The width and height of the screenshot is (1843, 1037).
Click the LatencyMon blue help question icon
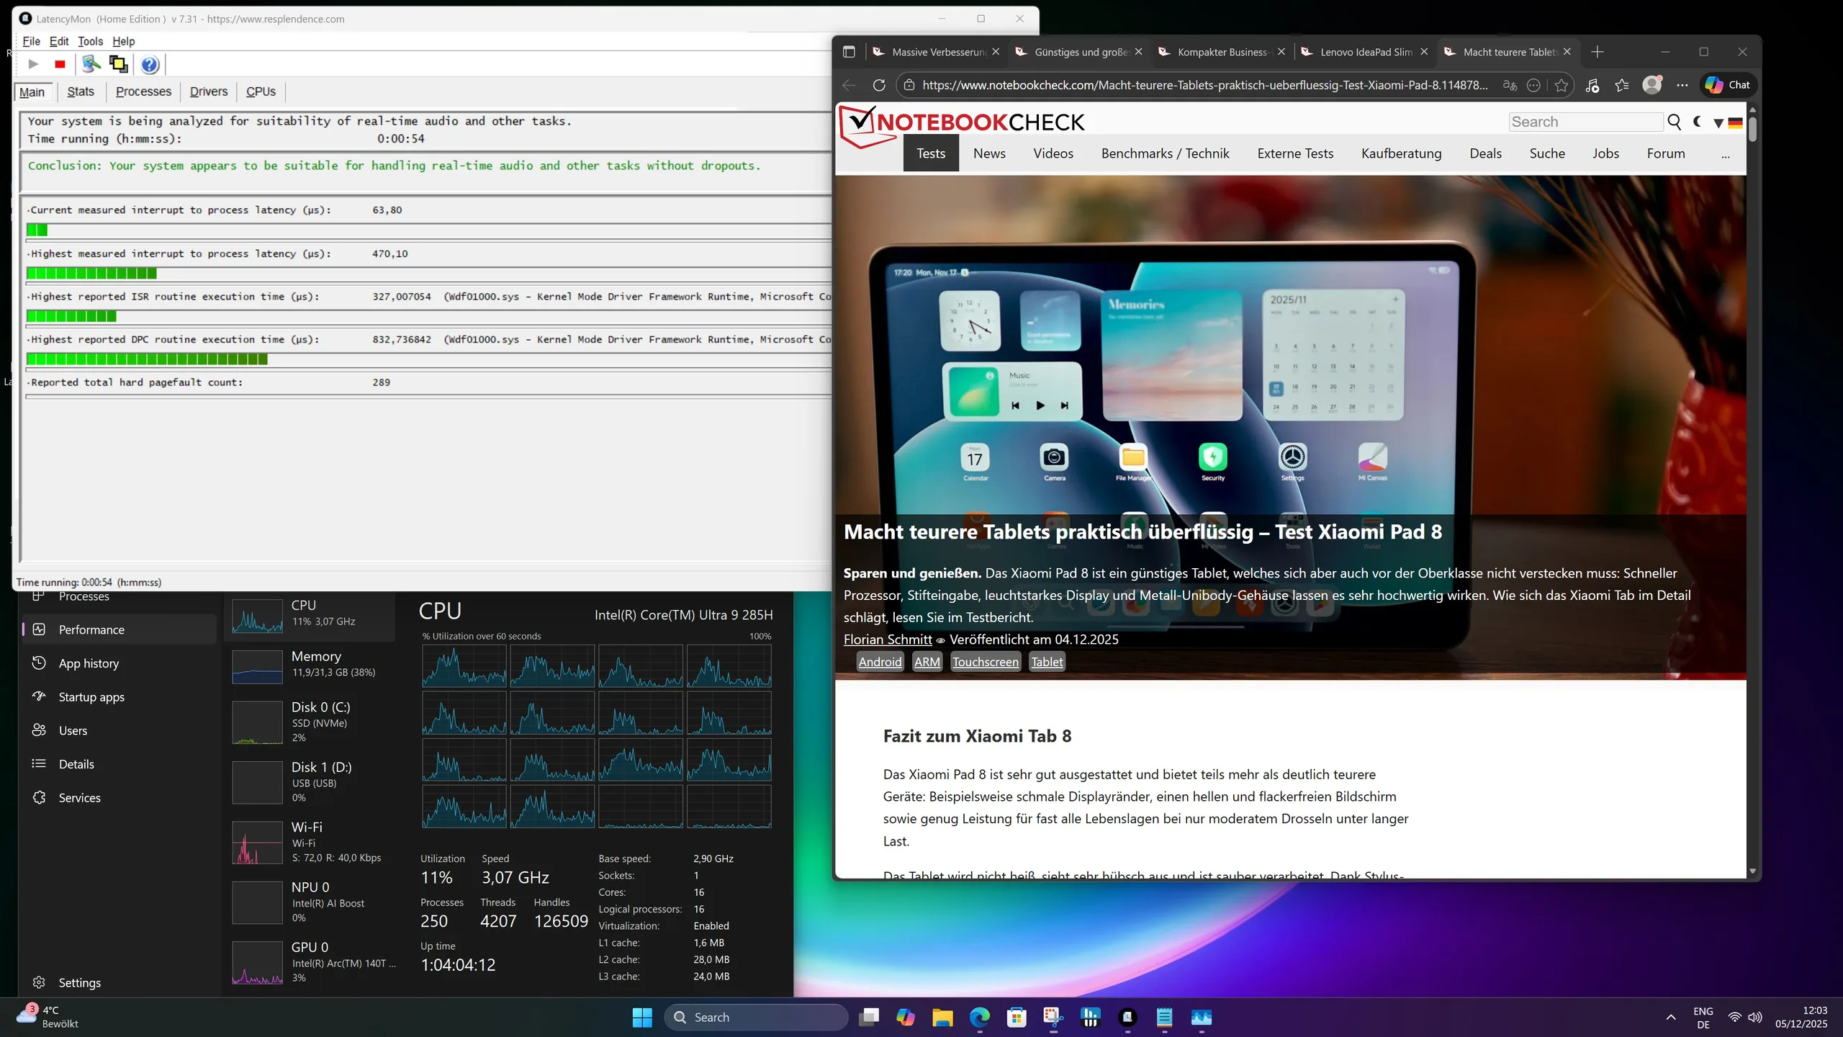pos(150,65)
